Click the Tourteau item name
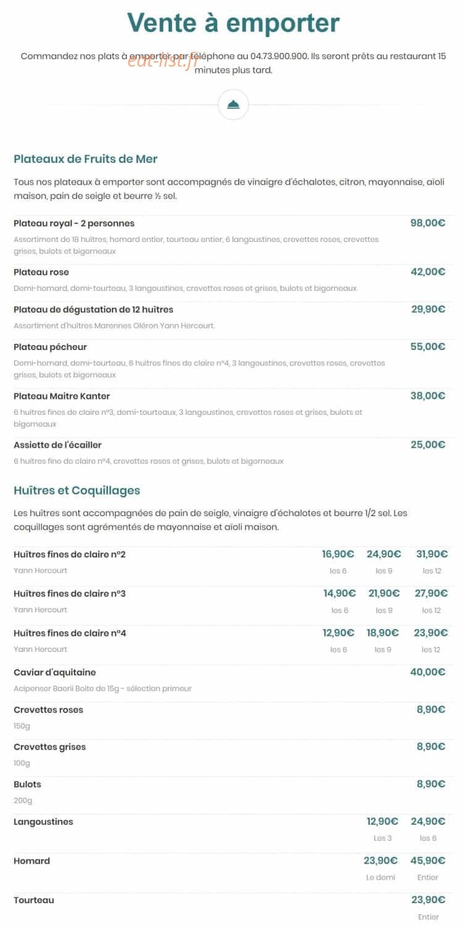Screen dimensions: 465x926 click(34, 900)
